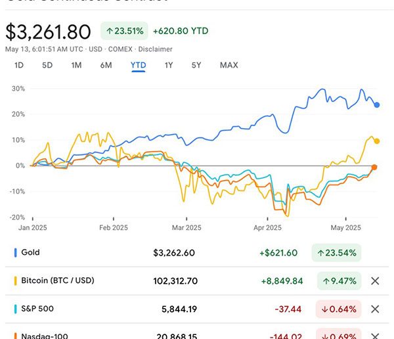The image size is (394, 339).
Task: Click the green 23.51% change badge
Action: (124, 31)
